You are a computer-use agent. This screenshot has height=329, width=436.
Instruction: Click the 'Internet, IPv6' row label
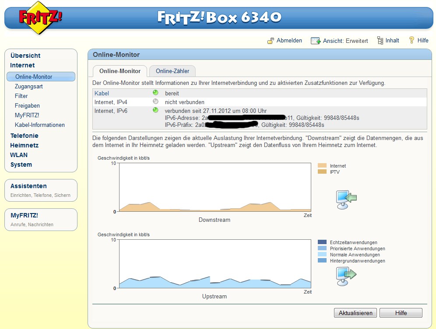coord(111,111)
